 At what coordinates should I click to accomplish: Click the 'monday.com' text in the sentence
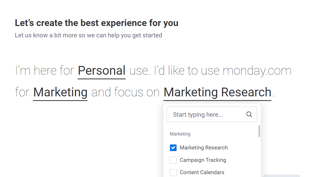tap(257, 71)
